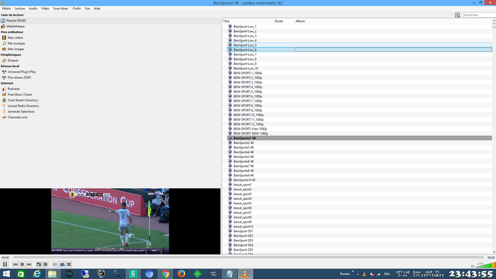Mute audio via the speaker icon
The width and height of the screenshot is (496, 279).
point(472,266)
